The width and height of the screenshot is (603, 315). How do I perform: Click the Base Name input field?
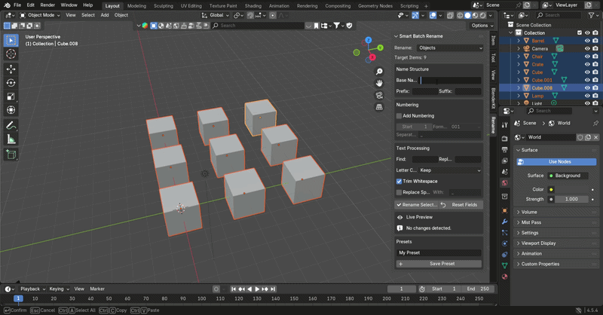449,80
